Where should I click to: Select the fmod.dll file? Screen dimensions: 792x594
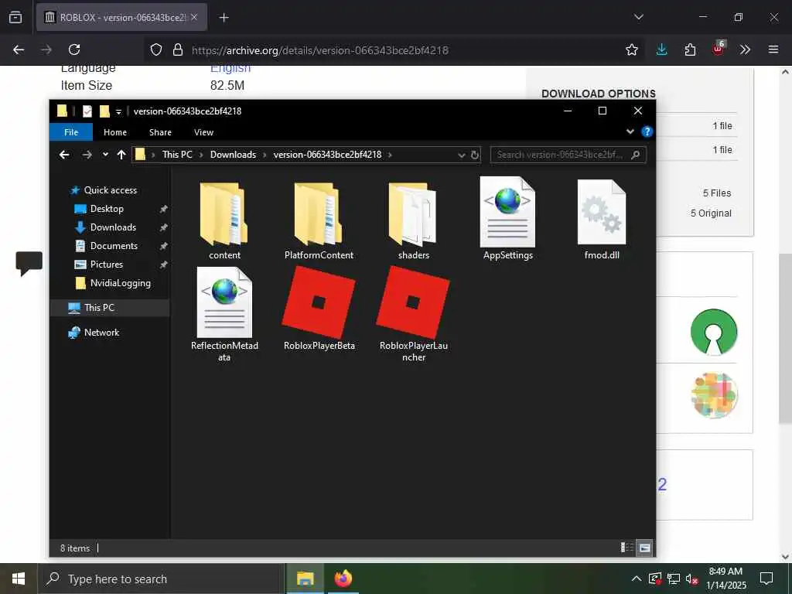pos(602,220)
